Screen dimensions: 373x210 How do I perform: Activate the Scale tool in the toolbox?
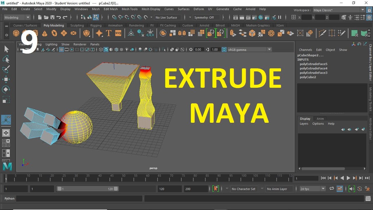click(6, 99)
